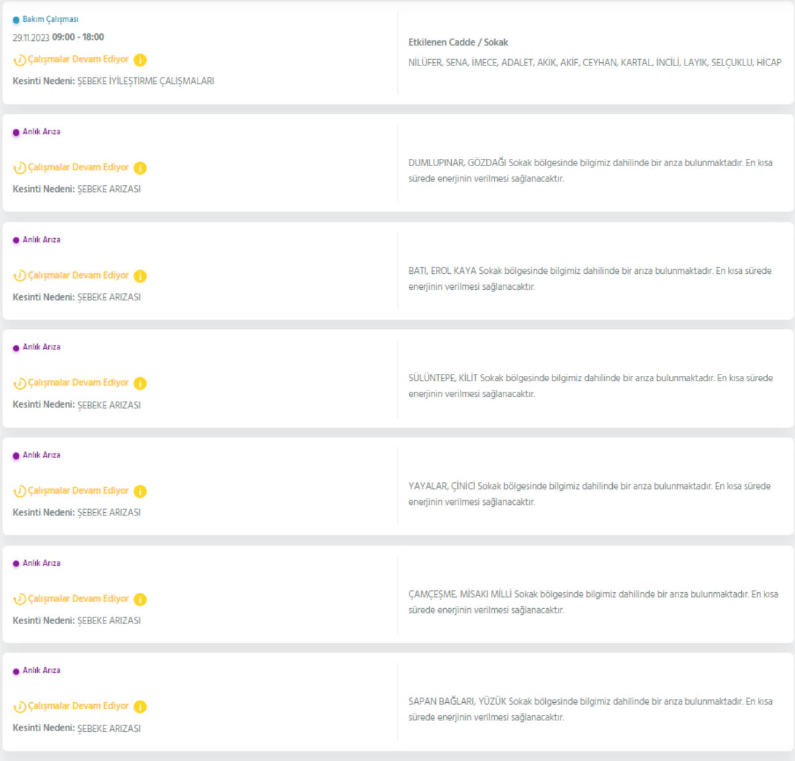Click the NİLÜFER, SENA, İMECE street list
795x761 pixels.
coord(594,62)
